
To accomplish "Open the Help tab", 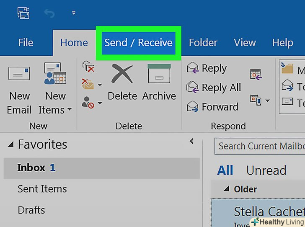I will [282, 43].
